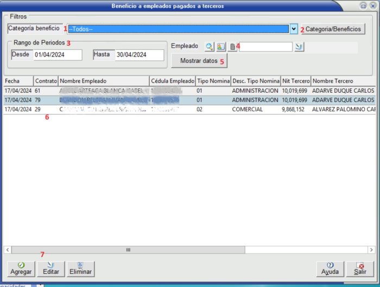Sort by the Nombre Empleado column header

(103, 81)
